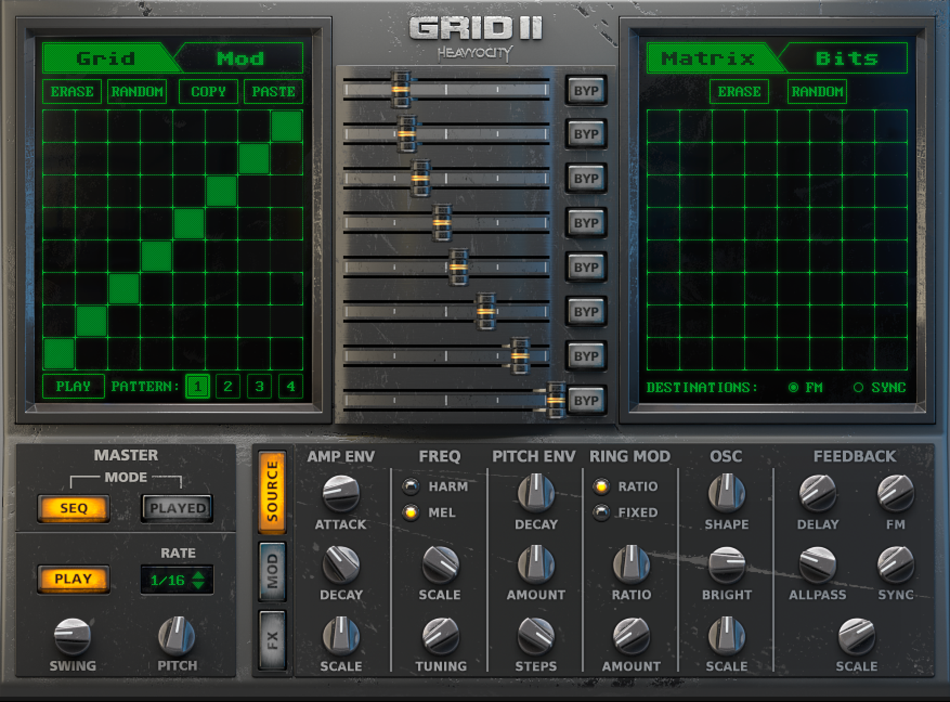Click RANDOM in the Grid panel
950x702 pixels.
(137, 91)
